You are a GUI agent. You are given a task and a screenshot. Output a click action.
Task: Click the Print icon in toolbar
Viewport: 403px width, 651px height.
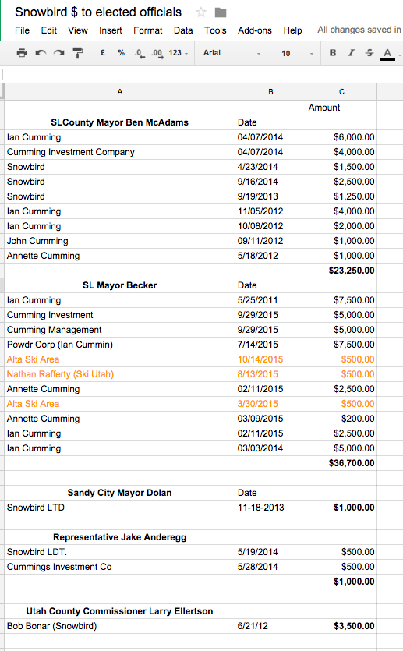coord(22,53)
